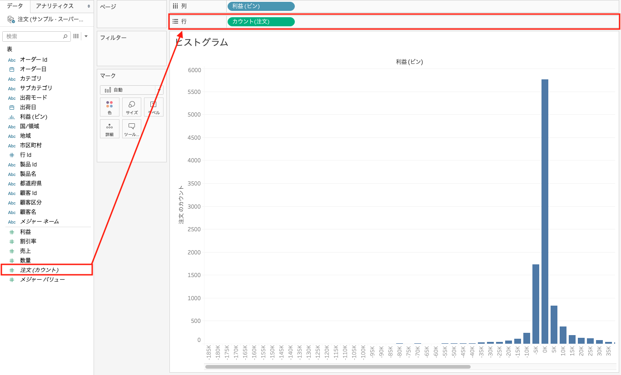Image resolution: width=621 pixels, height=375 pixels.
Task: Click the number type icon of 数量
Action: 12,261
